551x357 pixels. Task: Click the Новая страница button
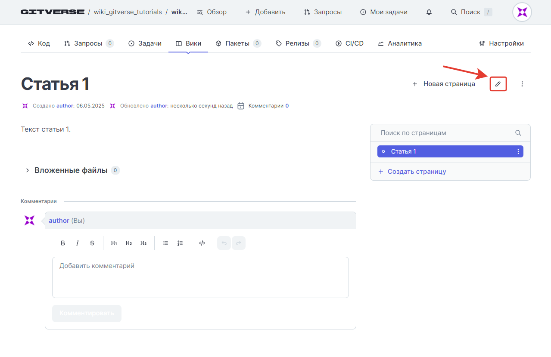[444, 84]
